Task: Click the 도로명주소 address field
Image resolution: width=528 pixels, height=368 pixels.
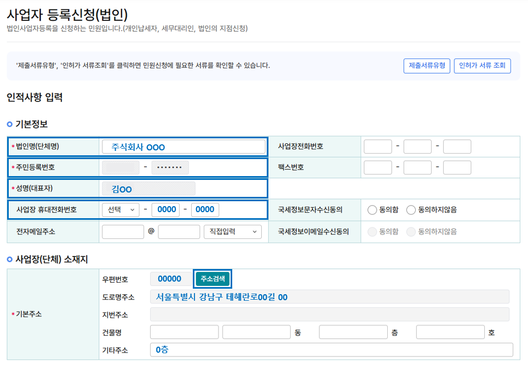Action: tap(330, 297)
